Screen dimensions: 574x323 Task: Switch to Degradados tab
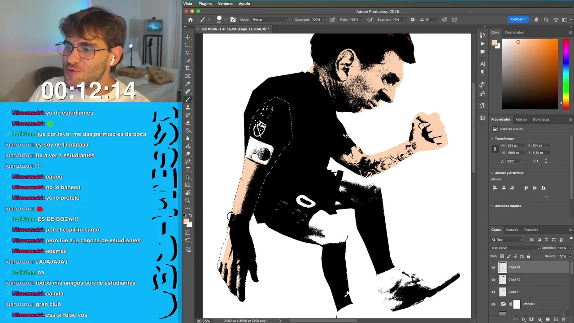click(x=514, y=32)
